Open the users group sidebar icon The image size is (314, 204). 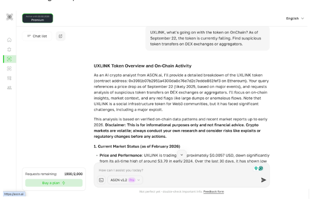9,87
